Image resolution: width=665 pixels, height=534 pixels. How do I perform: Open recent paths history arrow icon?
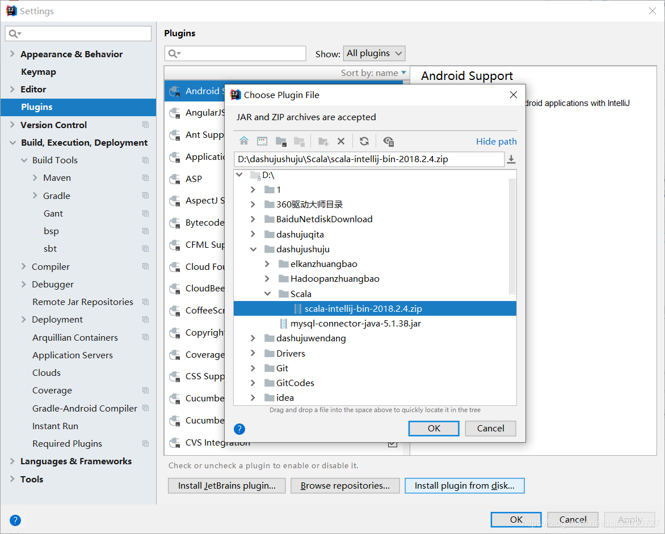511,159
